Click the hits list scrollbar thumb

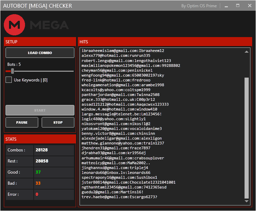(x=247, y=138)
